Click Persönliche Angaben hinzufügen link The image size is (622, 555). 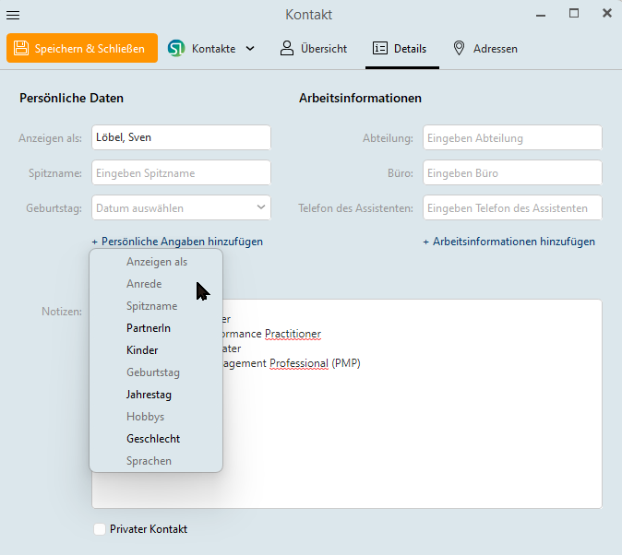[x=177, y=242]
